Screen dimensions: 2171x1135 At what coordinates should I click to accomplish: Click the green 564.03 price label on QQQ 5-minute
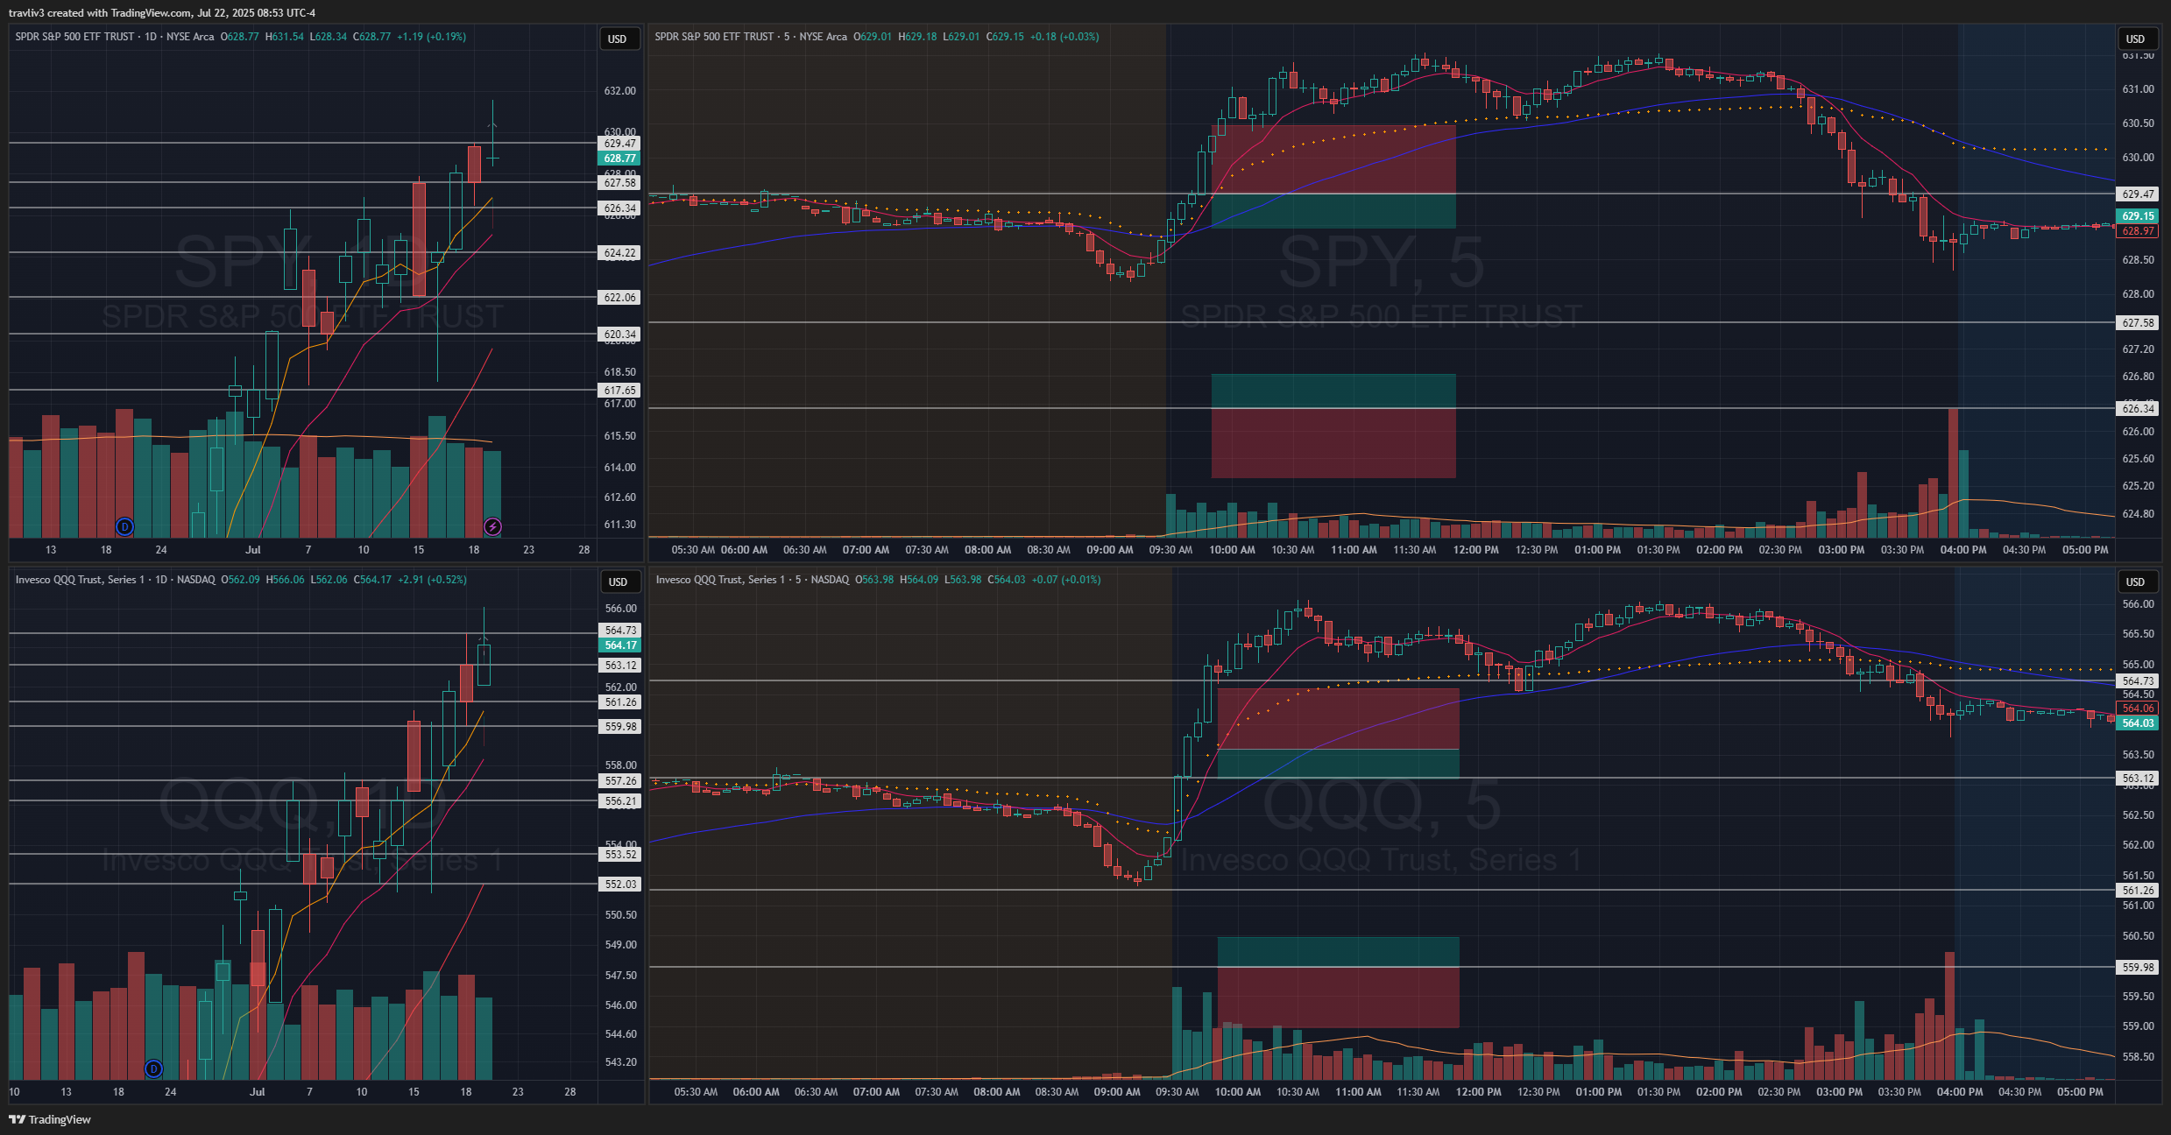coord(2137,723)
